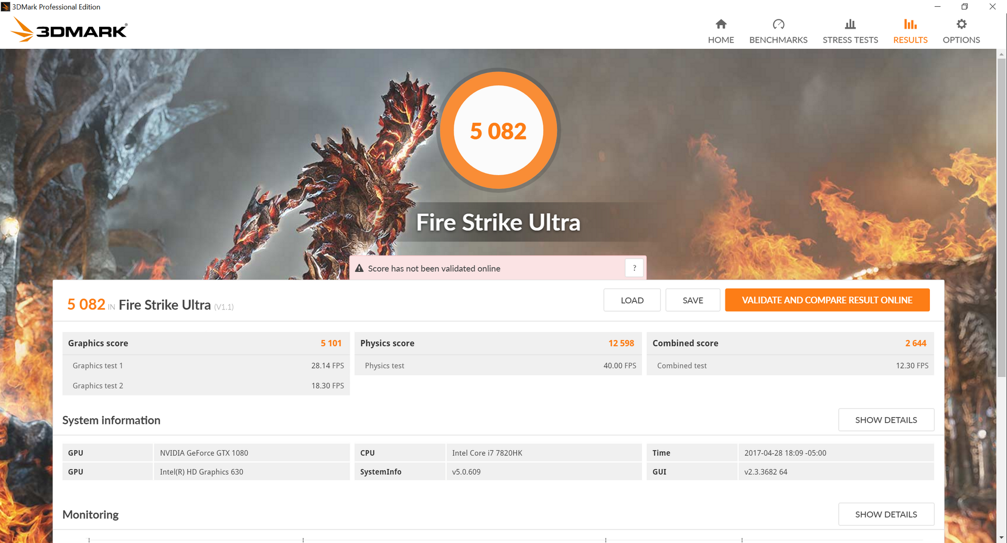Click the 12.30 FPS value
Viewport: 1007px width, 543px height.
click(912, 366)
